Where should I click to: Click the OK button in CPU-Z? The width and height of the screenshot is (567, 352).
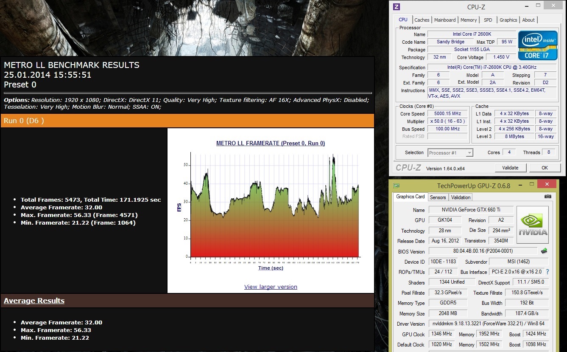pos(545,168)
